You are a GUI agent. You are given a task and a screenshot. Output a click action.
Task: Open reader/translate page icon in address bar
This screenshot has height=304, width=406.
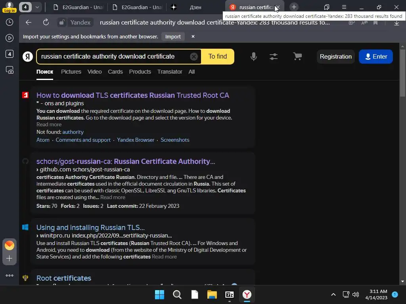[x=364, y=23]
